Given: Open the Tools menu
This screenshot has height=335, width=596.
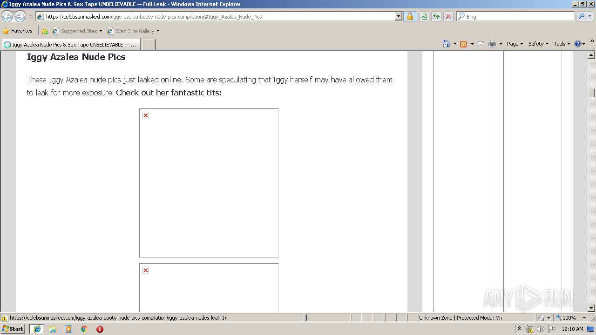Looking at the screenshot, I should click(562, 44).
